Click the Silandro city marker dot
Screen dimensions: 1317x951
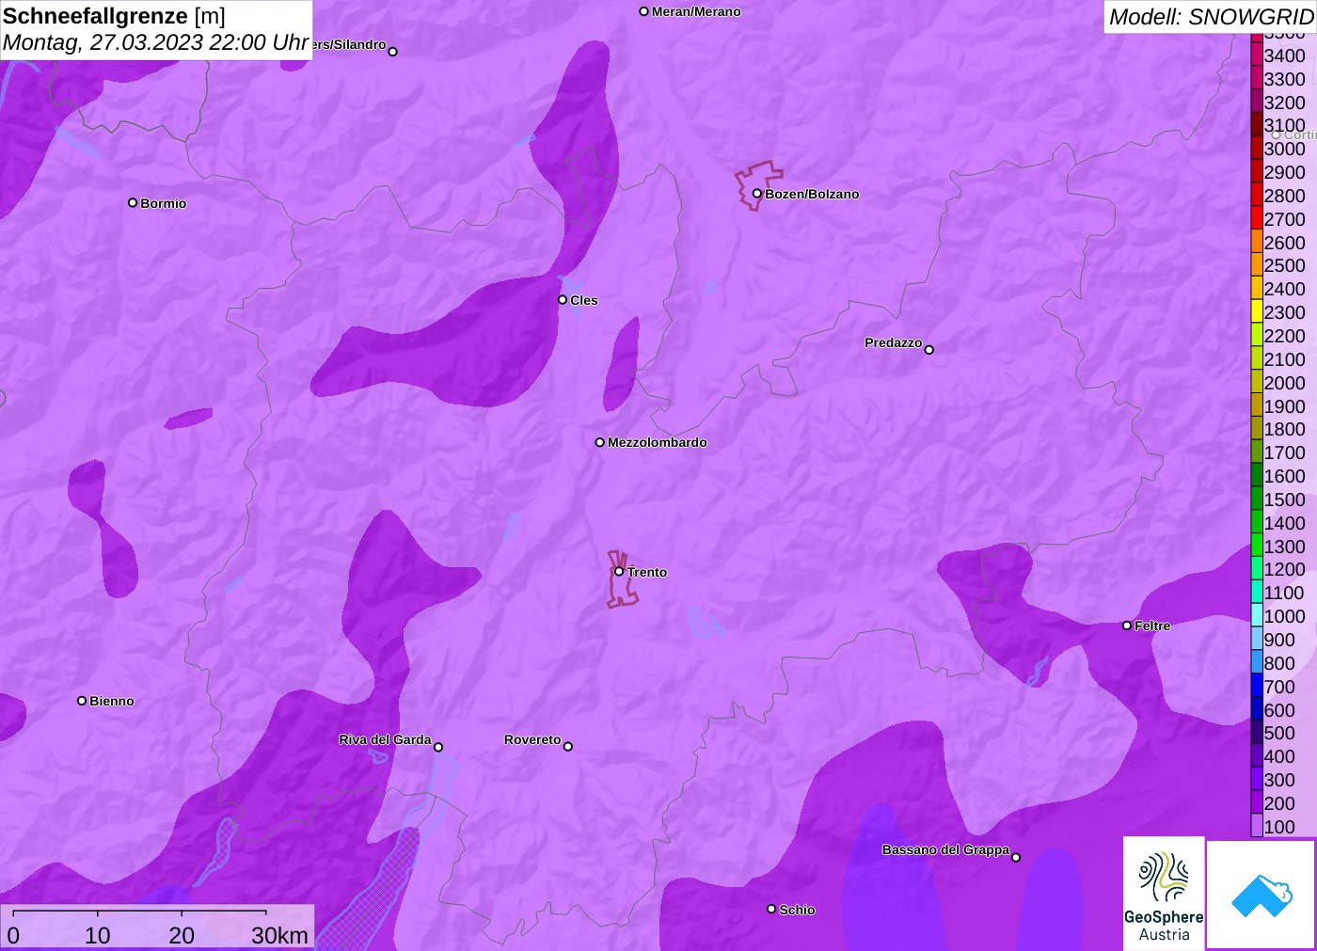[x=393, y=52]
